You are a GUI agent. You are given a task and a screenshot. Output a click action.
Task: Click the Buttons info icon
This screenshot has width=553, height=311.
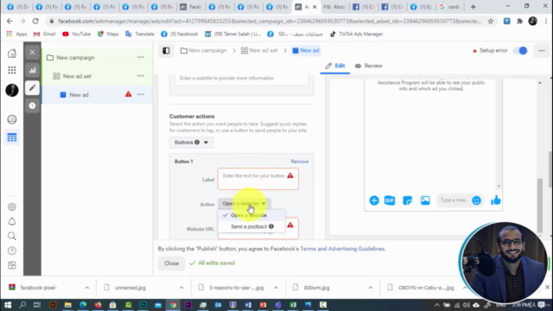[x=197, y=142]
